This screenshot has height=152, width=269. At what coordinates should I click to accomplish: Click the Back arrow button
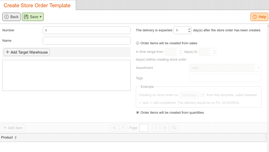pyautogui.click(x=11, y=17)
